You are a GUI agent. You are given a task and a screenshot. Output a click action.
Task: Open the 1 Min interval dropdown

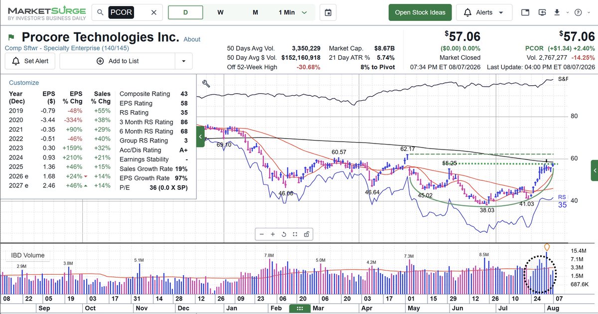point(292,12)
